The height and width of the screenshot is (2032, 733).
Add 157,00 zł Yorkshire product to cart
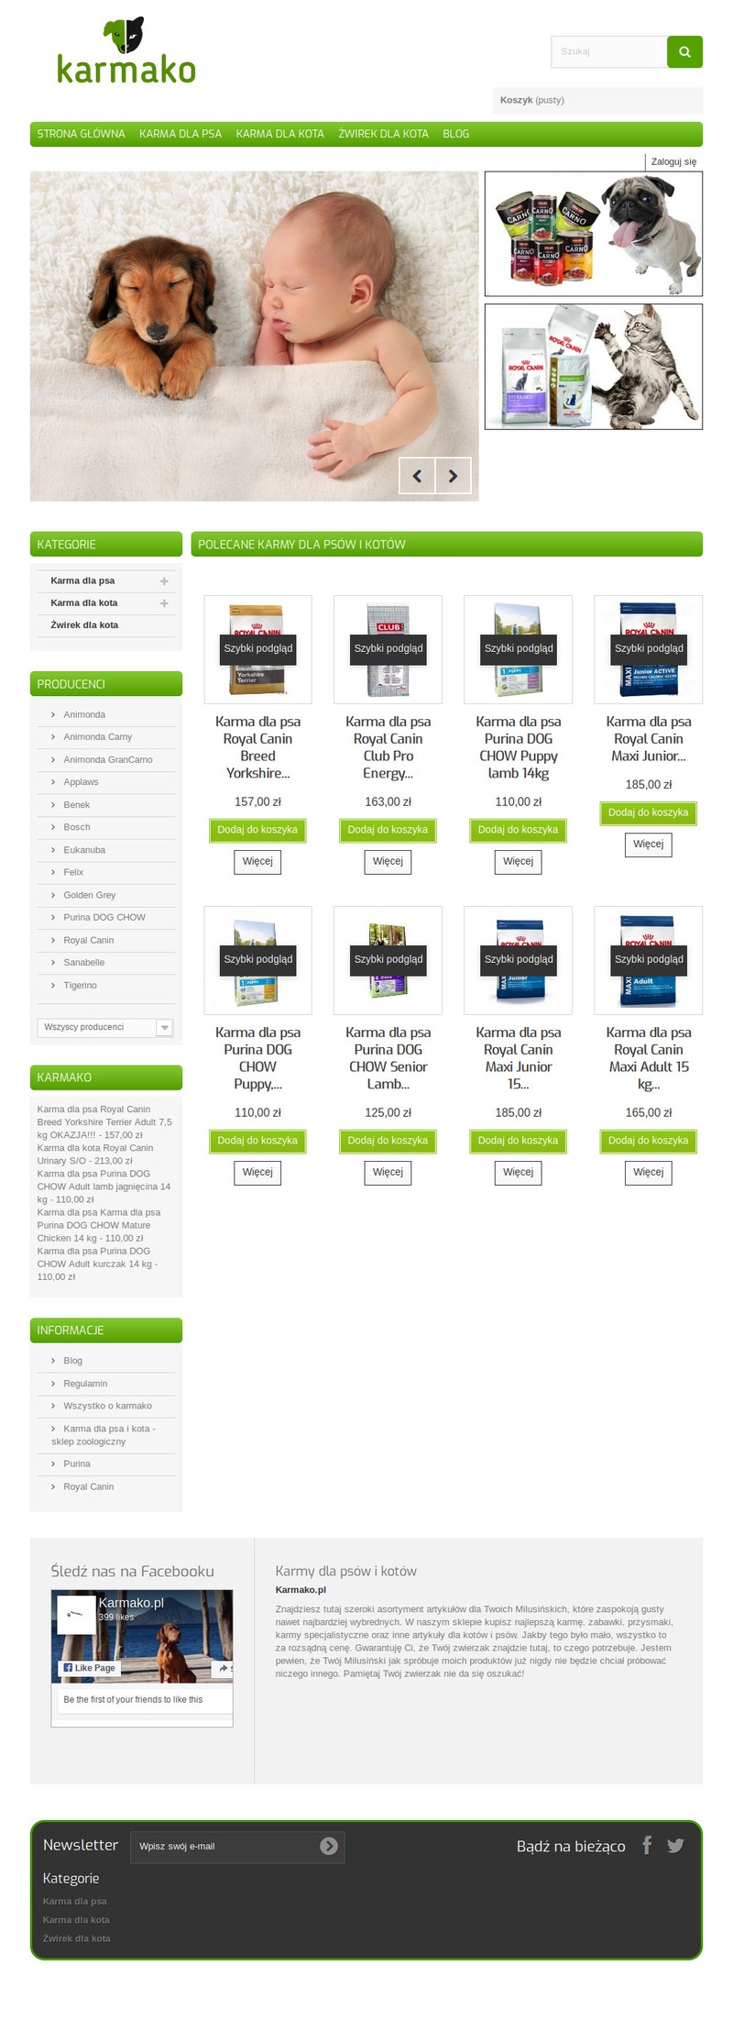pyautogui.click(x=257, y=830)
